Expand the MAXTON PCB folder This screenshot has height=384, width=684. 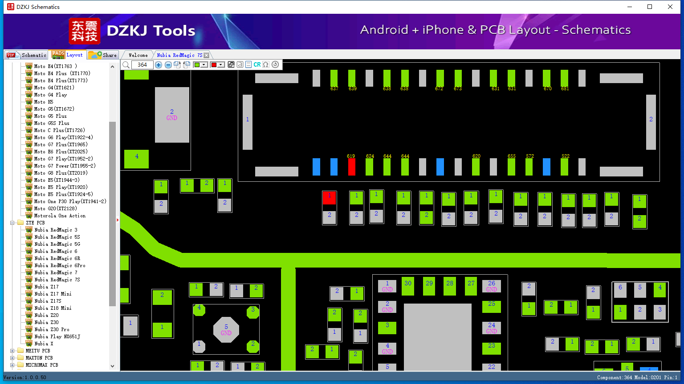tap(12, 358)
